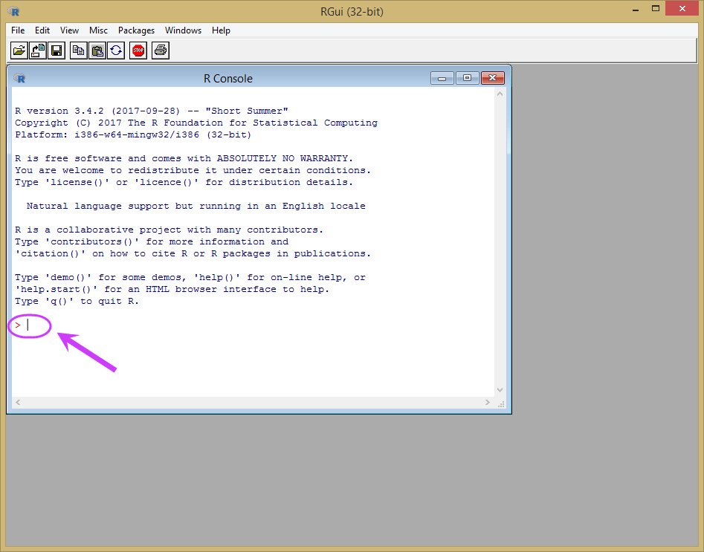This screenshot has width=704, height=552.
Task: Open the View menu
Action: coord(69,30)
